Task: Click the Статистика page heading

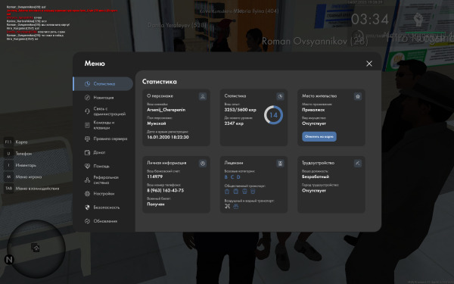Action: click(x=159, y=82)
